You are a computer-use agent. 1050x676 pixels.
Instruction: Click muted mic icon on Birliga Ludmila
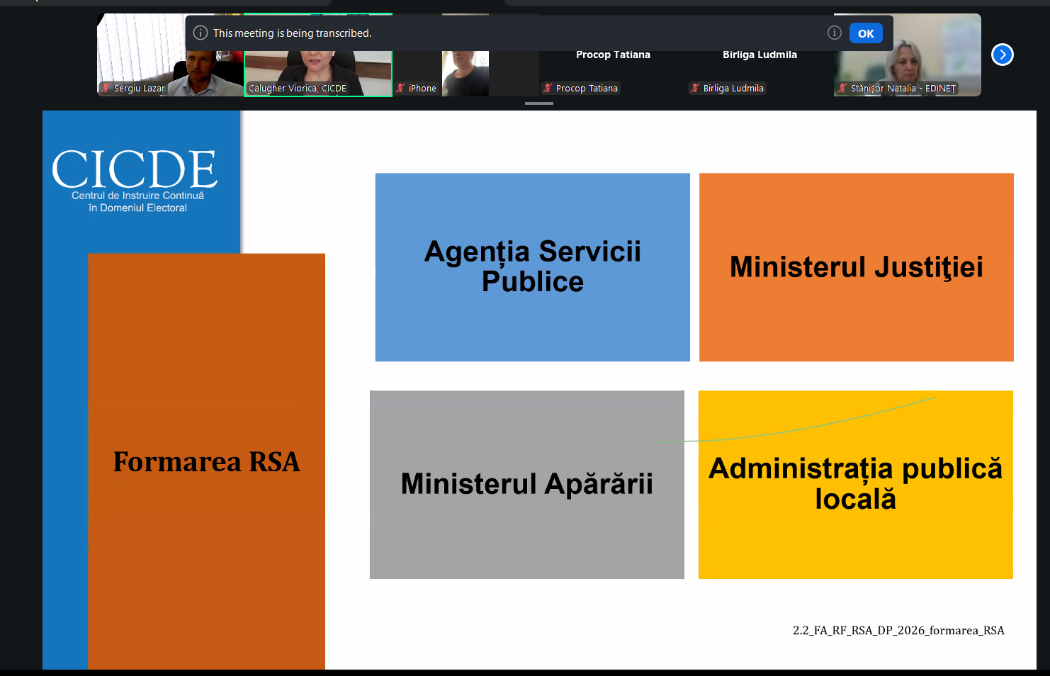pyautogui.click(x=695, y=88)
